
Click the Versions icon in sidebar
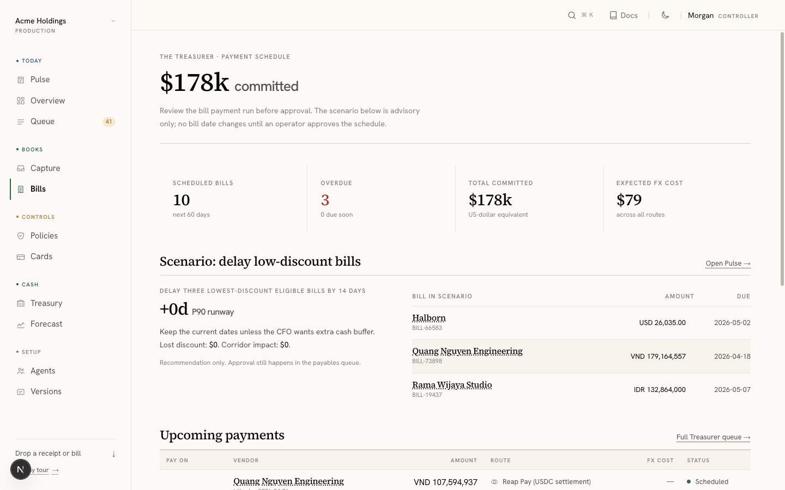[x=21, y=392]
